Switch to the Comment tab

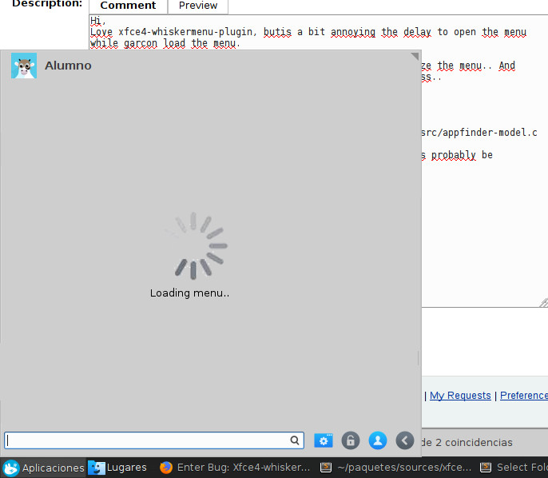point(128,6)
